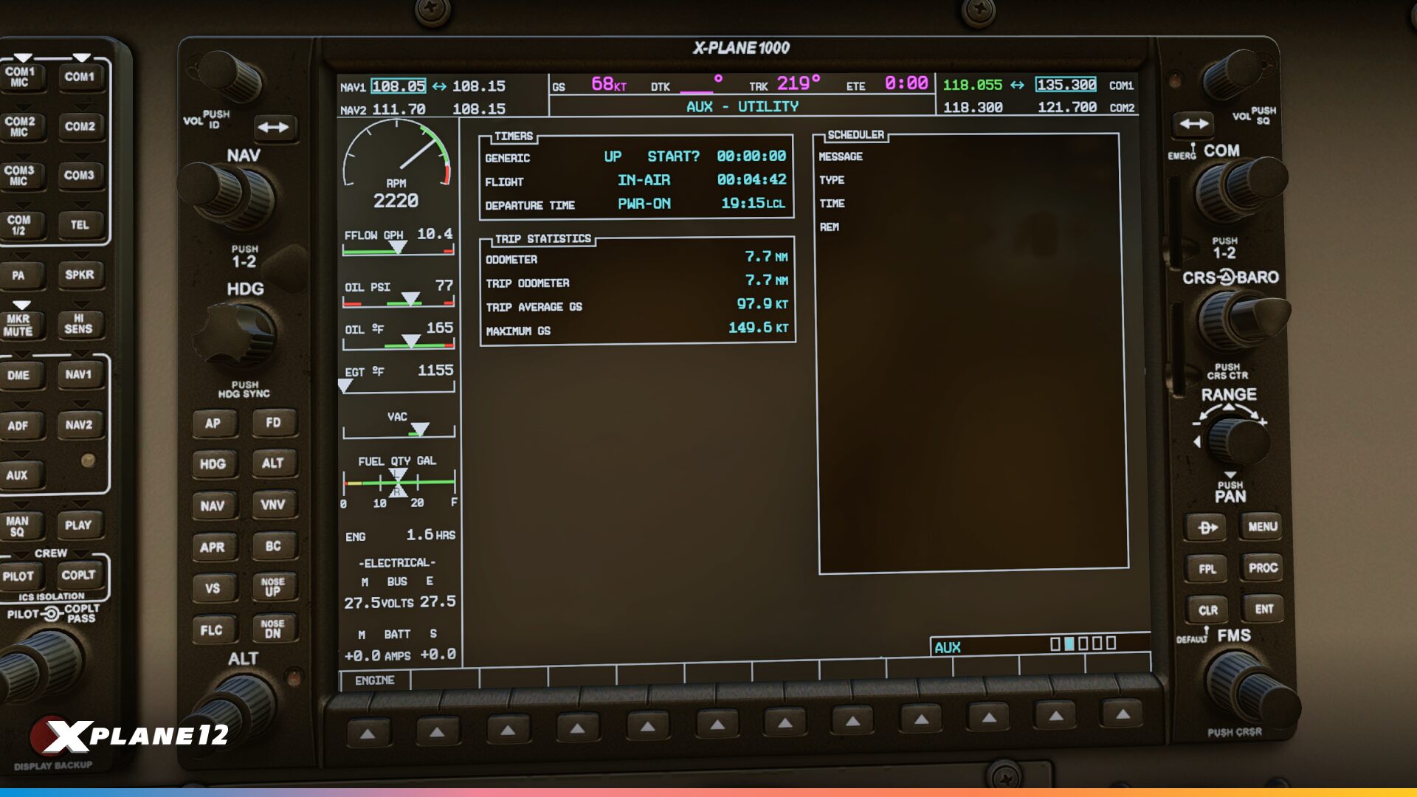The height and width of the screenshot is (797, 1417).
Task: Toggle the FD flight director button
Action: coord(273,423)
